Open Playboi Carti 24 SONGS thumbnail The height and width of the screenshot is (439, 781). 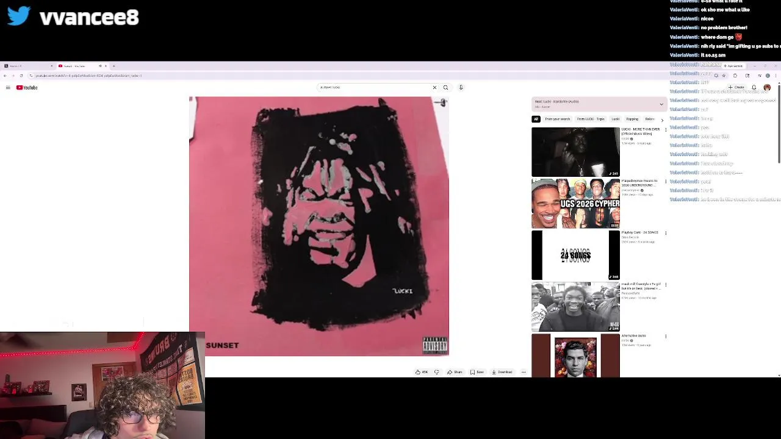coord(575,255)
